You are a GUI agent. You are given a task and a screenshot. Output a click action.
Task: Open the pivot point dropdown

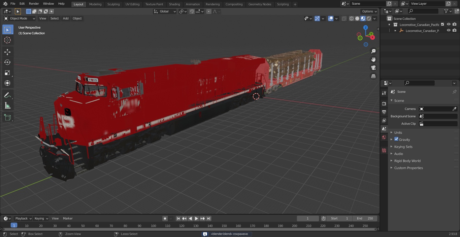(183, 11)
